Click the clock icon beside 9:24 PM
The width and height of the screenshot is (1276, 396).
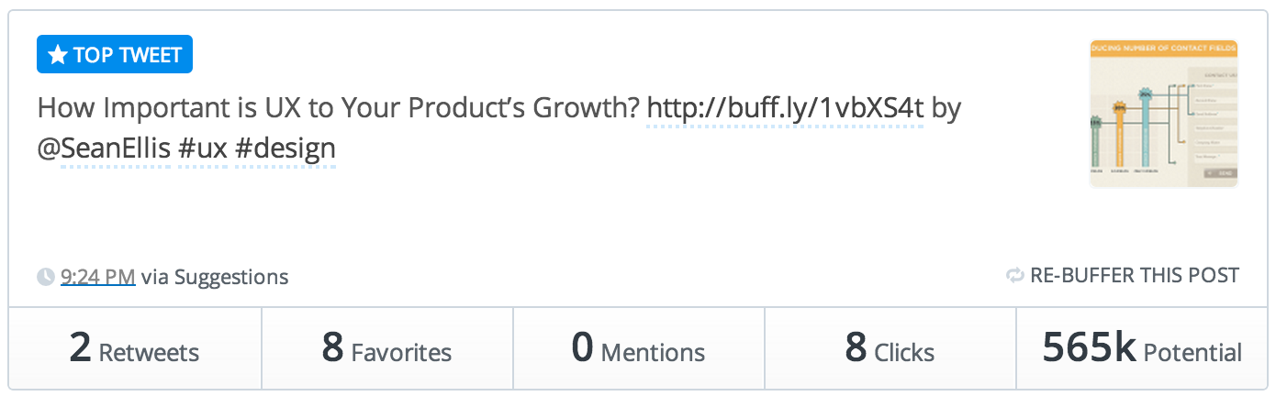(x=46, y=276)
